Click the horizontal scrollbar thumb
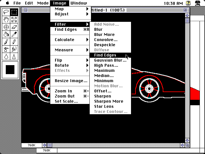Viewport: 205px width, 154px height. (50, 145)
